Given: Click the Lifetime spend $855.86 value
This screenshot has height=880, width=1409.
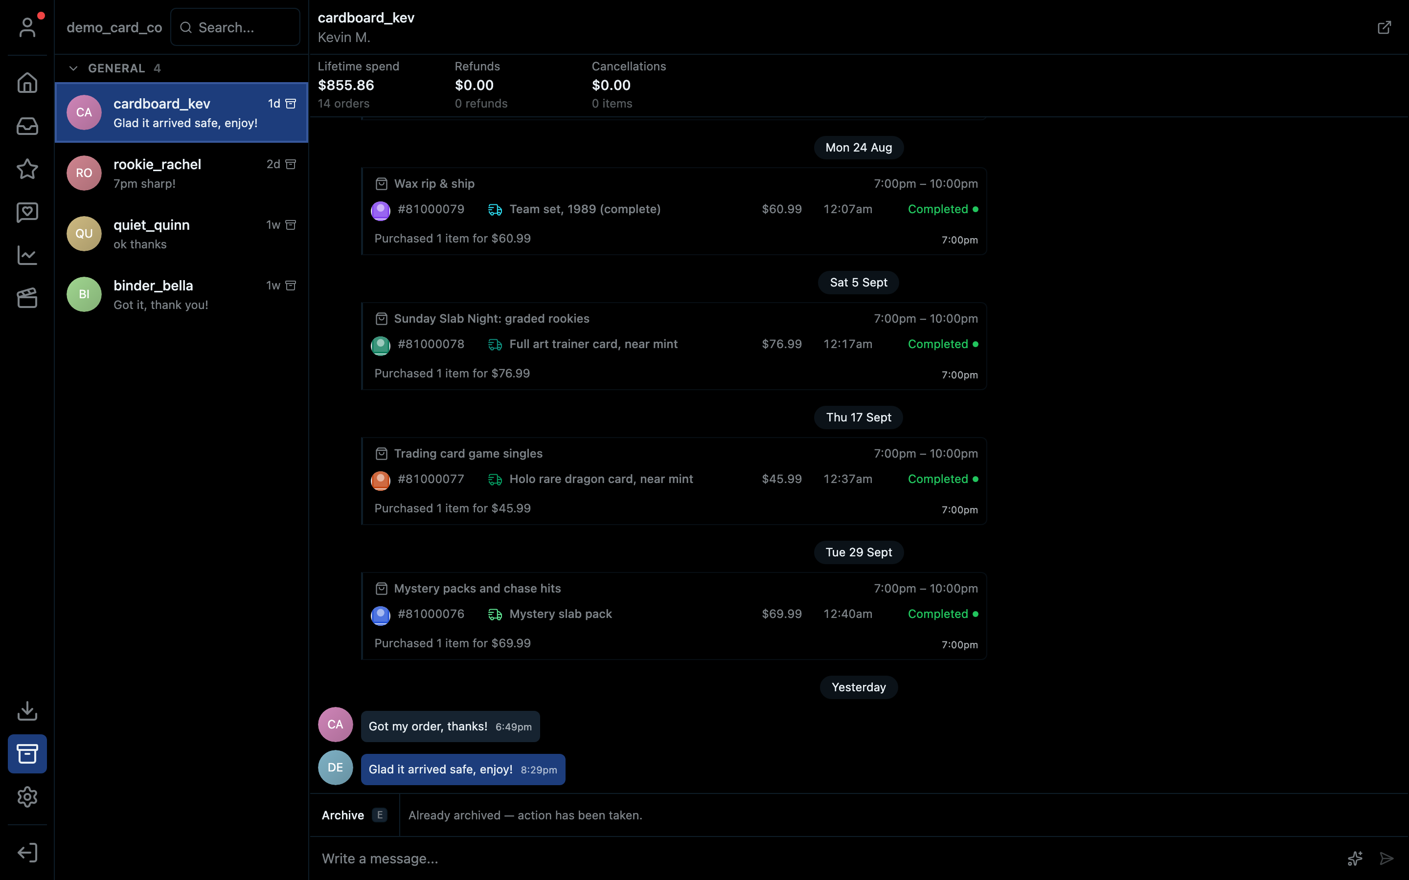Looking at the screenshot, I should 346,86.
